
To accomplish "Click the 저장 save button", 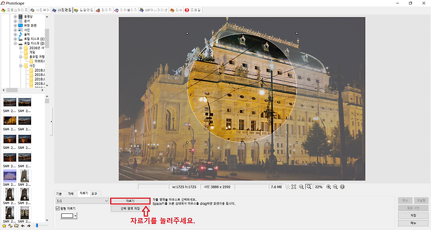I will (413, 216).
